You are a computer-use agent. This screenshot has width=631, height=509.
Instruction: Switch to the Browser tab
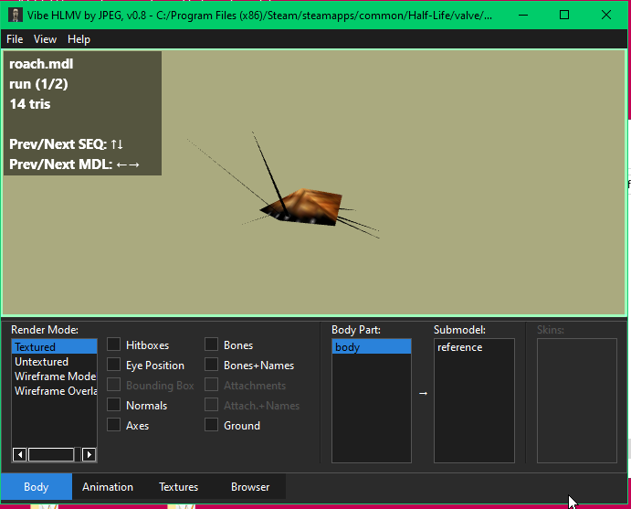click(250, 487)
